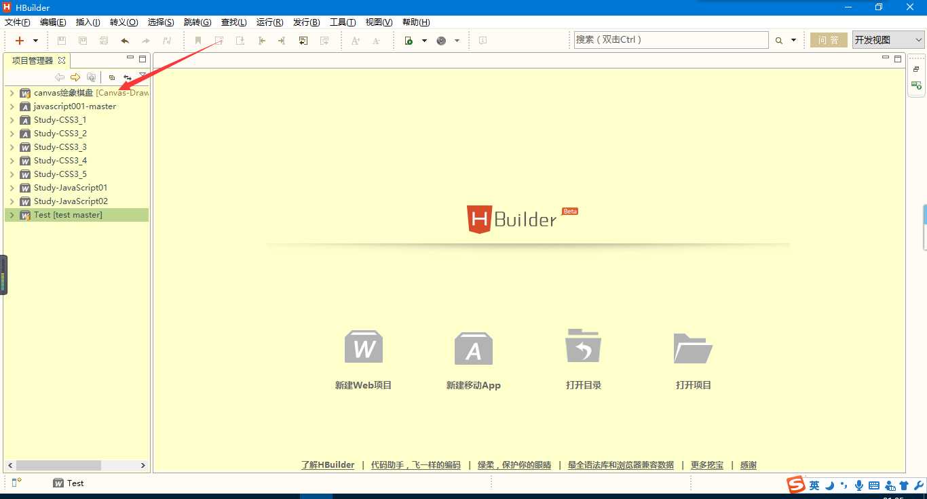Viewport: 927px width, 499px height.
Task: Open the 最全语法库和浏览器兼容数据 link
Action: (621, 465)
